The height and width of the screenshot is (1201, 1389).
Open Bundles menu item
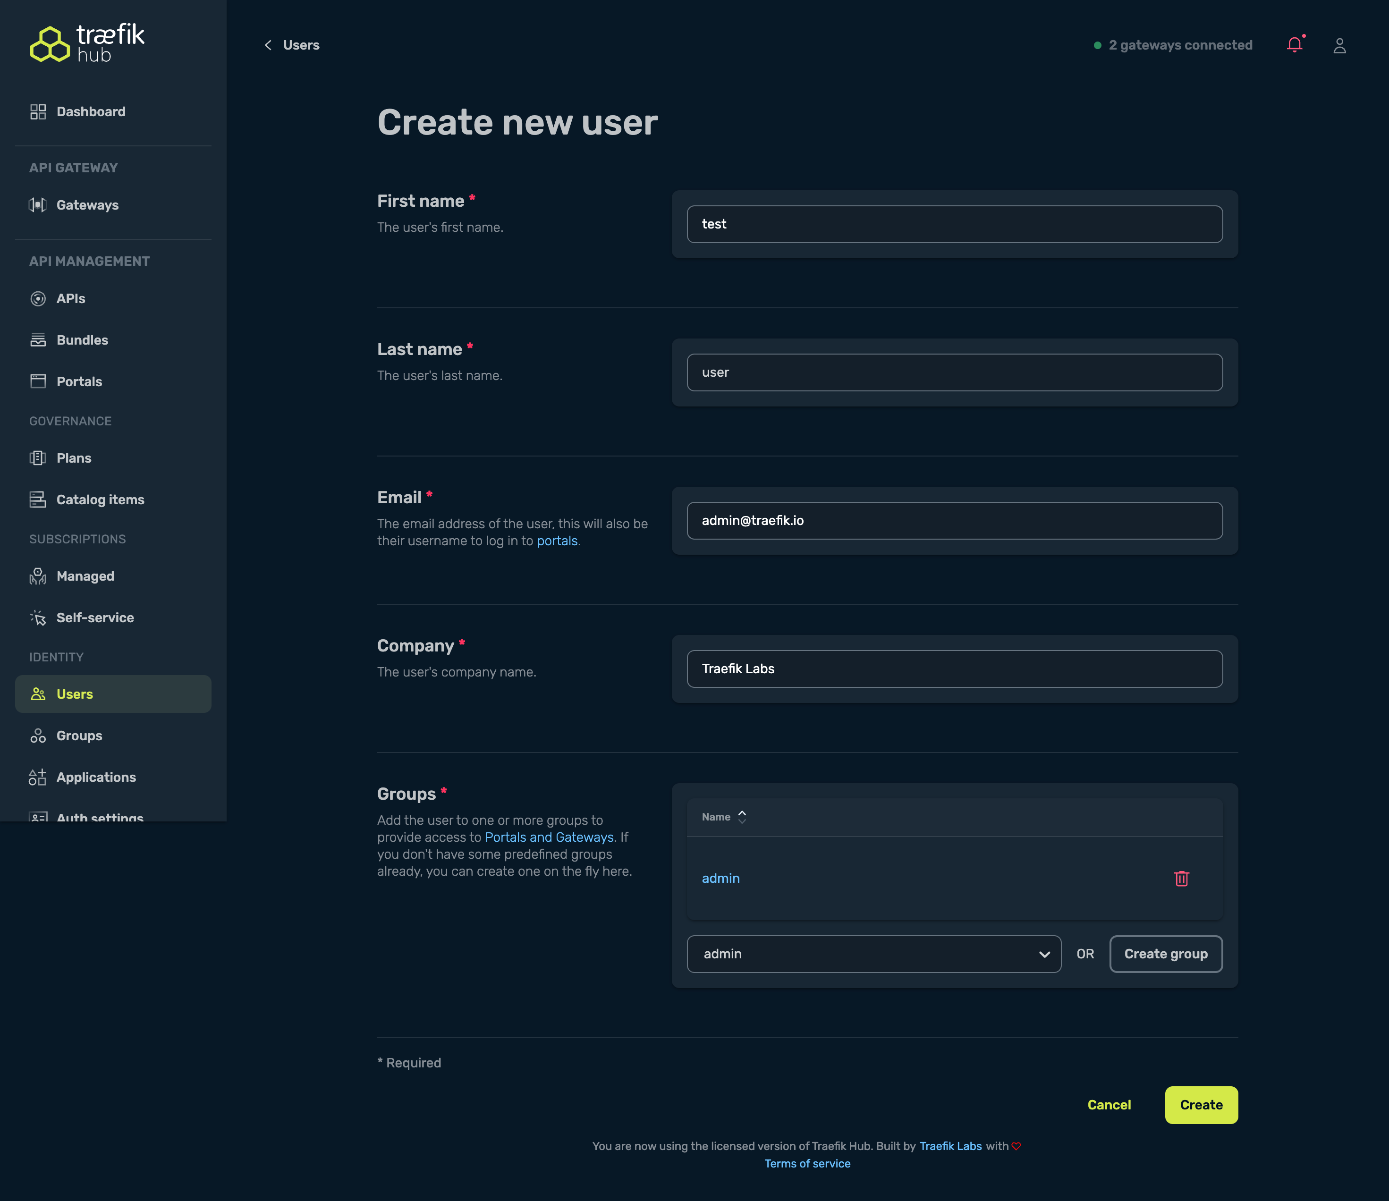82,340
